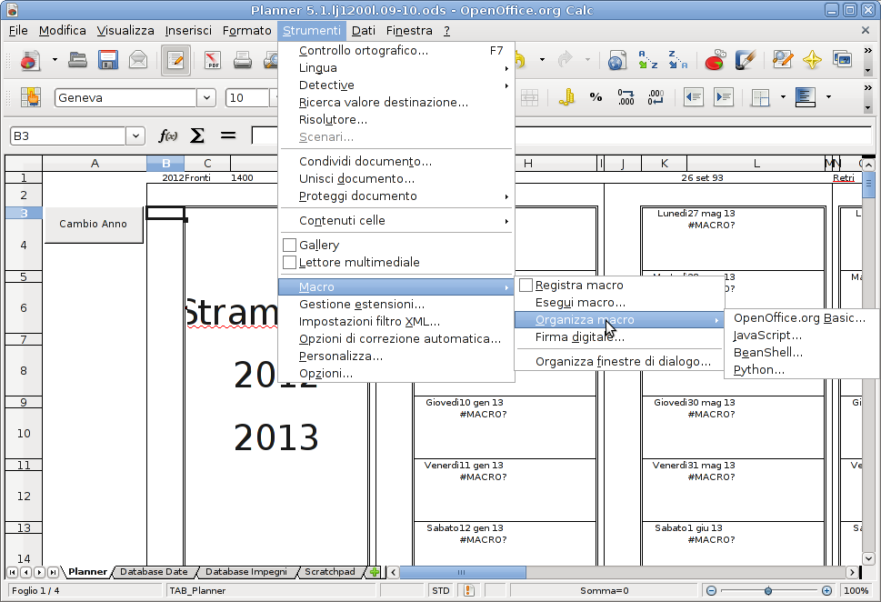Viewport: 881px width, 602px height.
Task: Open Borders dropdown arrow
Action: (x=783, y=97)
